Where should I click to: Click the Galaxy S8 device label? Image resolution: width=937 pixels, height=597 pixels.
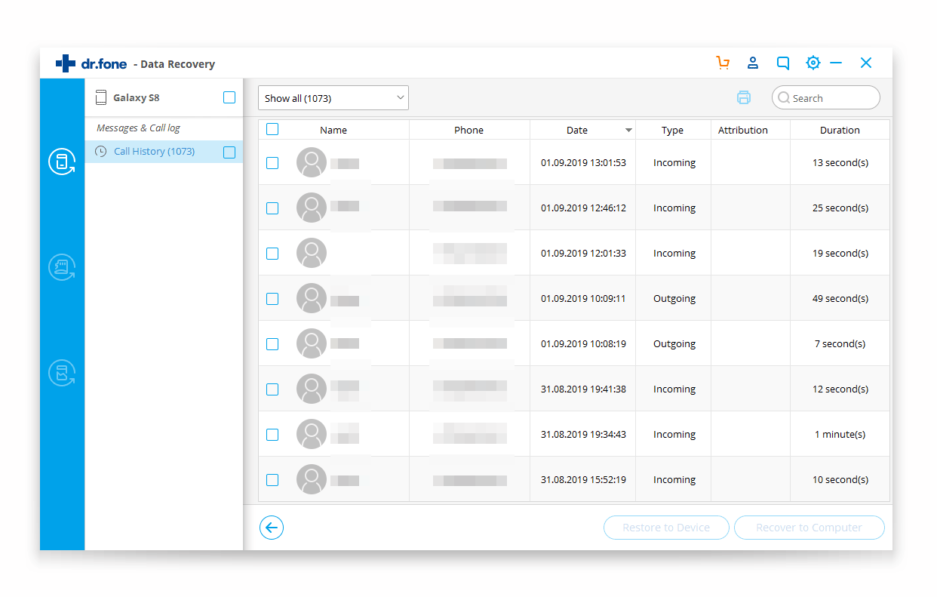137,97
